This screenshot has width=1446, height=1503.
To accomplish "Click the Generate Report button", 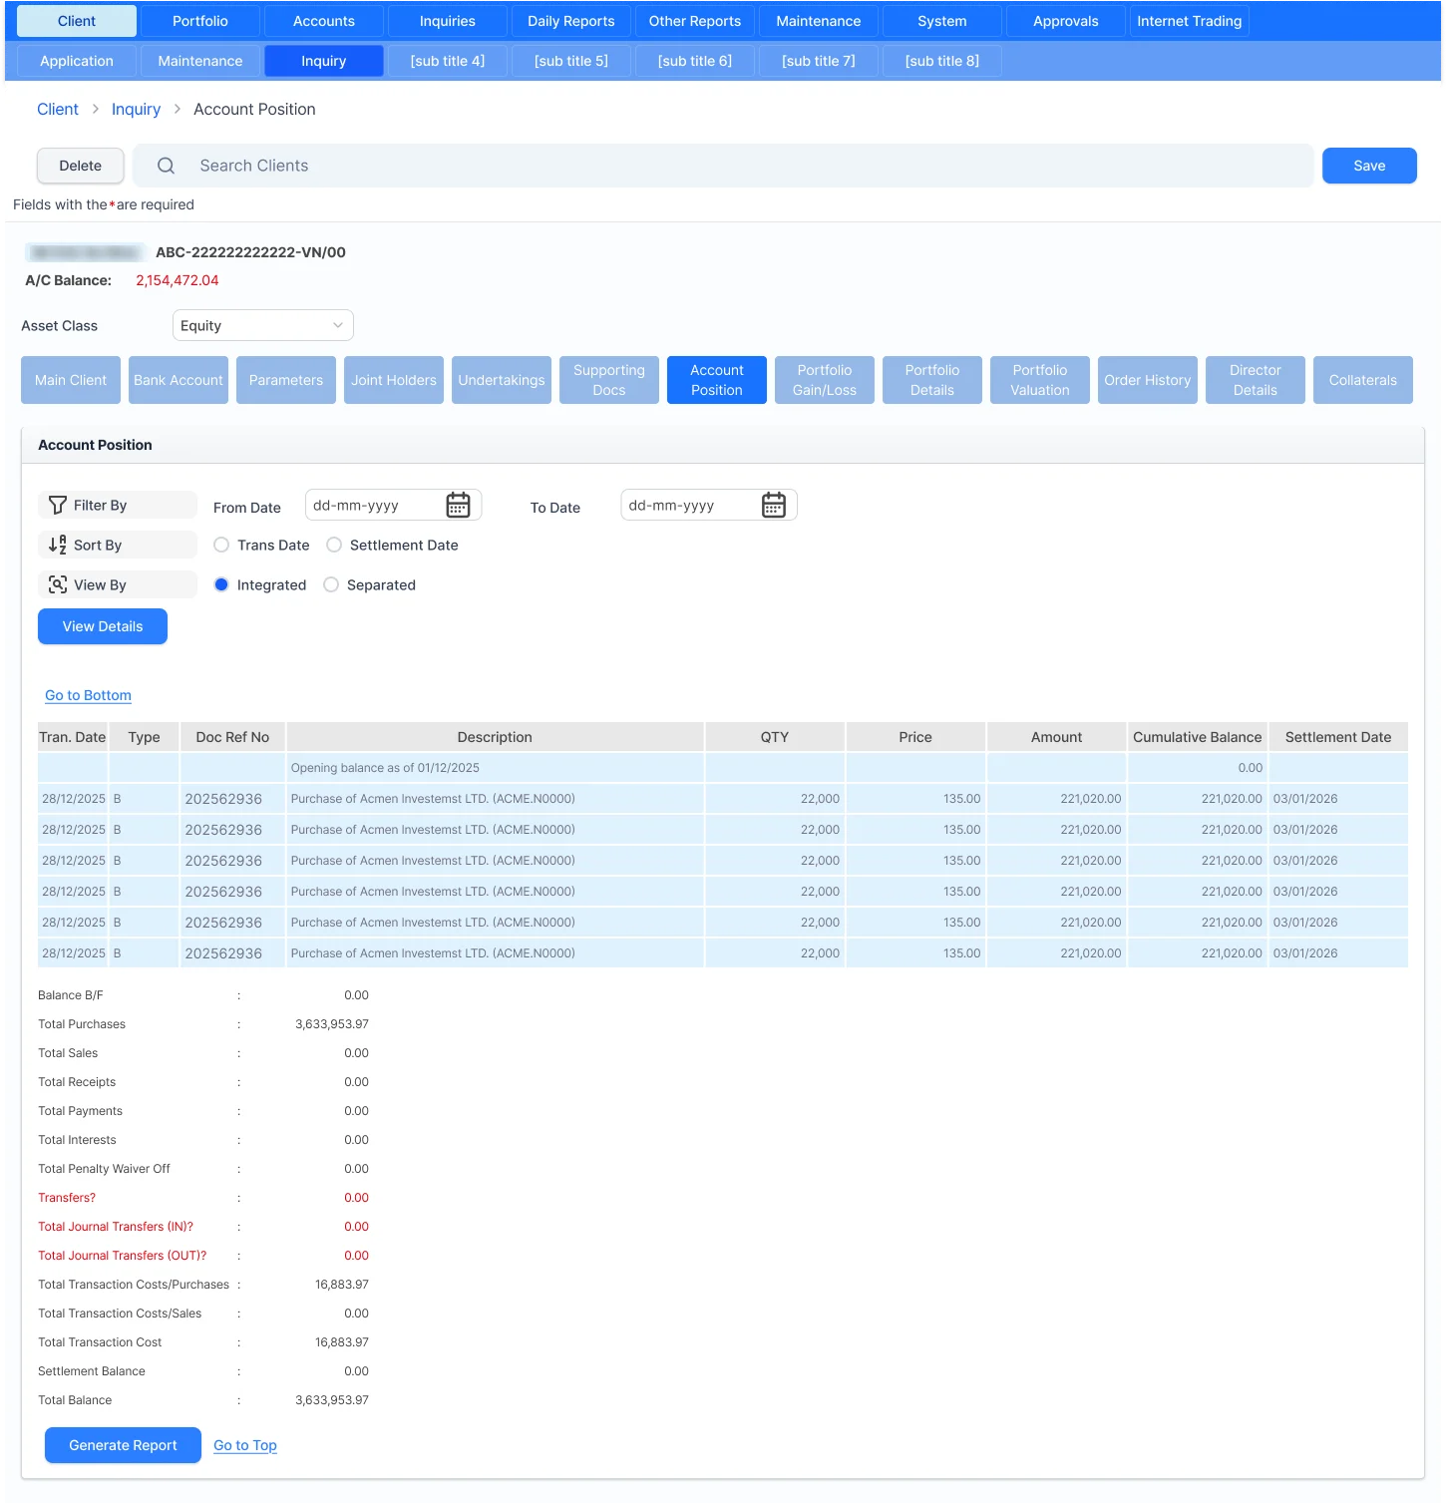I will pos(123,1445).
